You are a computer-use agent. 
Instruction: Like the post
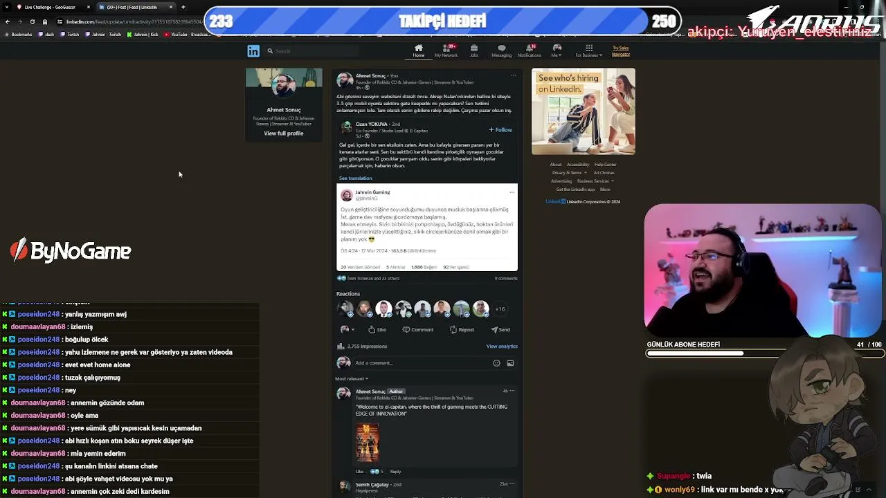pyautogui.click(x=377, y=329)
